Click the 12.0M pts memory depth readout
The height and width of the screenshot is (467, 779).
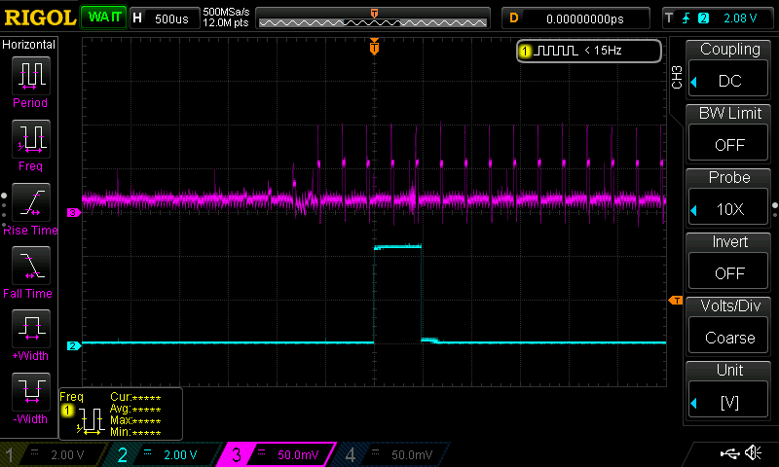click(x=226, y=22)
